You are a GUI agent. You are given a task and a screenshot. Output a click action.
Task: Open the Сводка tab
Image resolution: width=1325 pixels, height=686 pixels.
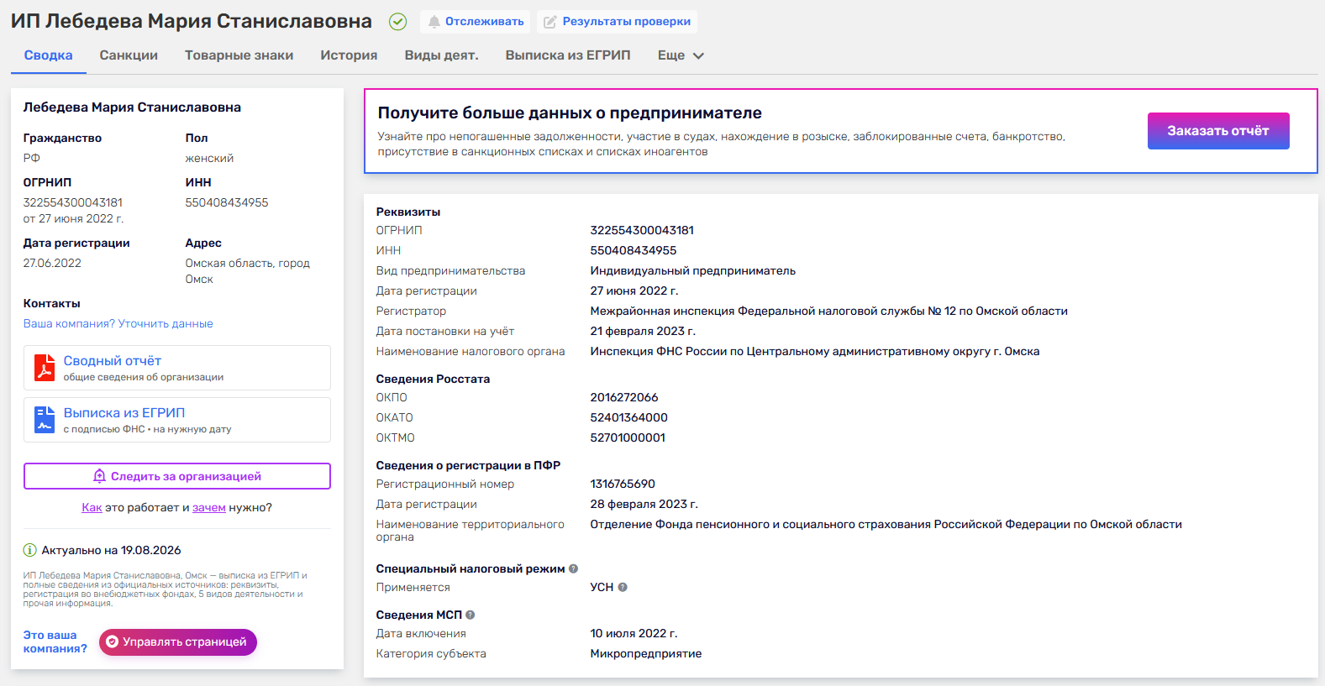click(48, 55)
